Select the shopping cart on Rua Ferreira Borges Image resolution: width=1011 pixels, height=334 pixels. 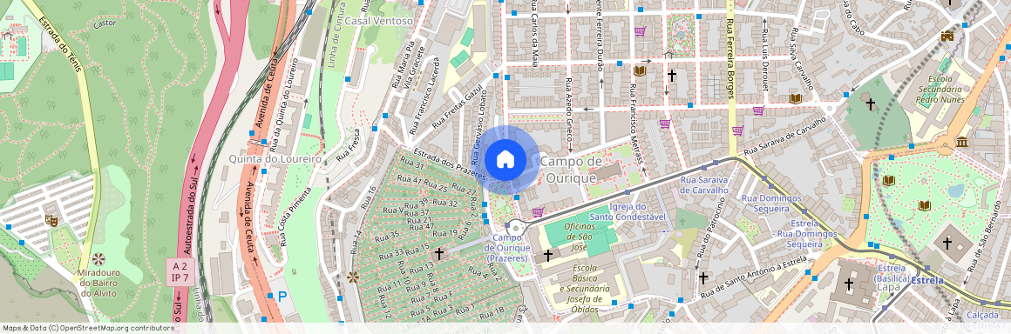[737, 130]
